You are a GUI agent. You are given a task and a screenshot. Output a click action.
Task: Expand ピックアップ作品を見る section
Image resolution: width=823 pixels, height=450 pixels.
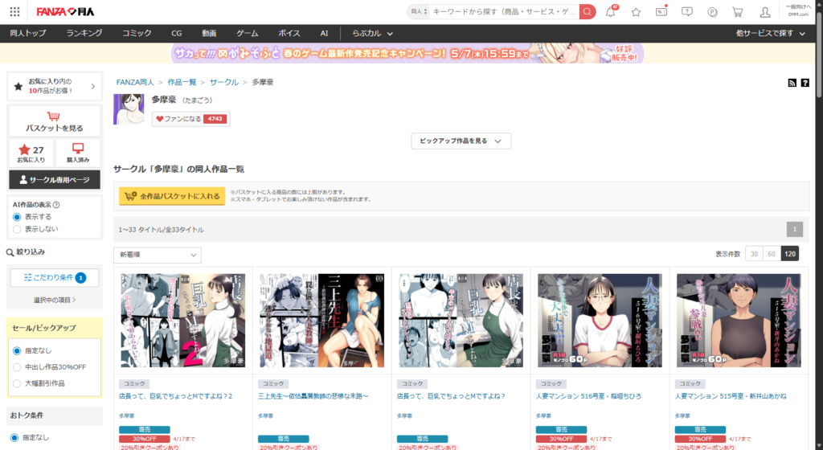tap(461, 141)
